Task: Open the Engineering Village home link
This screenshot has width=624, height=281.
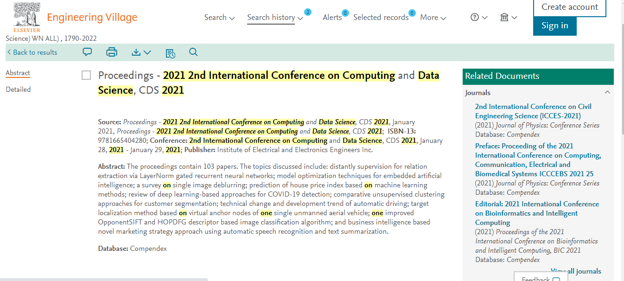Action: coord(92,18)
